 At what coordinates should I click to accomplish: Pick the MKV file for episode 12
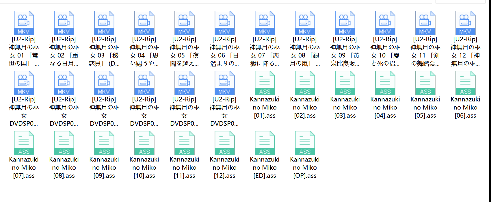tap(465, 23)
